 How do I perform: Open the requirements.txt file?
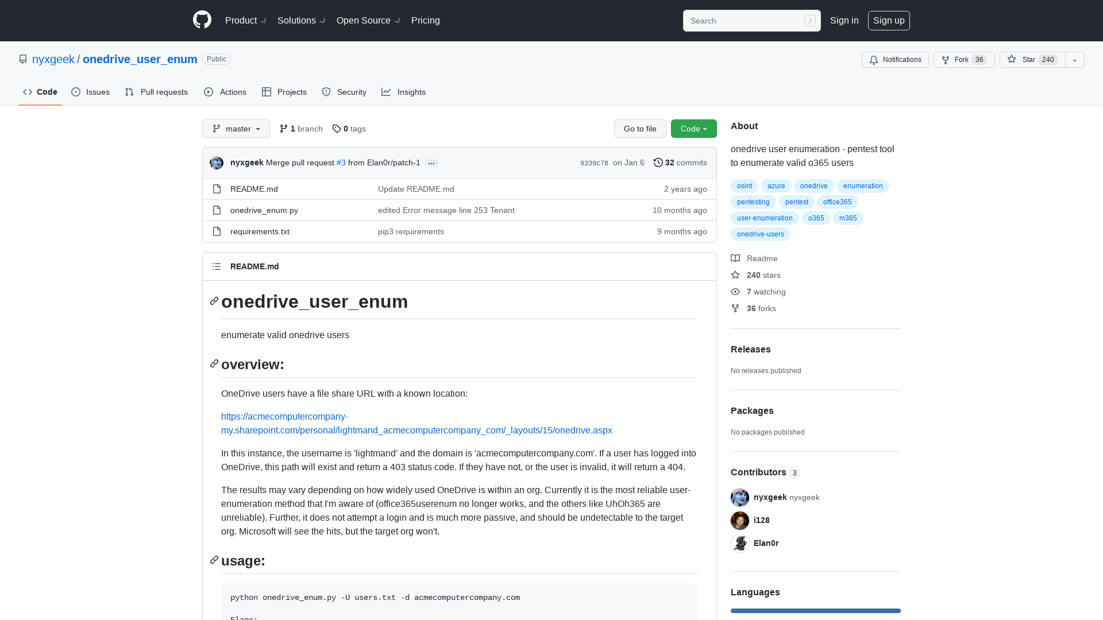tap(260, 231)
